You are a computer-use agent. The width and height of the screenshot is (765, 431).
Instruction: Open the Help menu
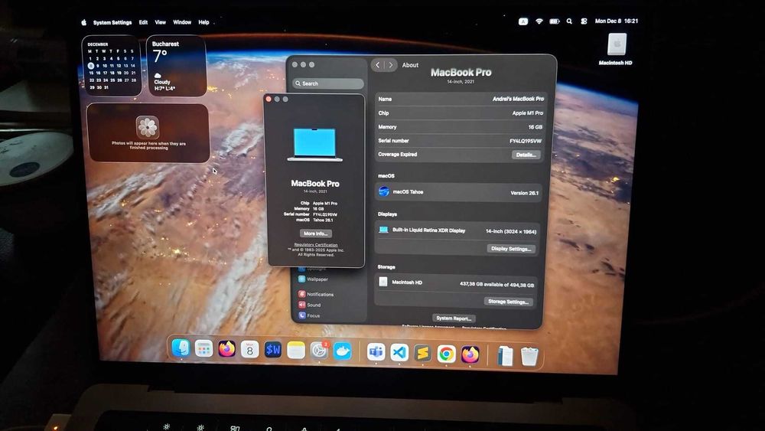tap(203, 22)
